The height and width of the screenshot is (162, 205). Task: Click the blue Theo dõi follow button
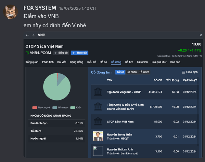[x=80, y=53]
